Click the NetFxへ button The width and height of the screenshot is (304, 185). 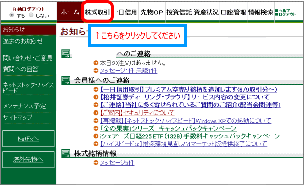coord(28,139)
